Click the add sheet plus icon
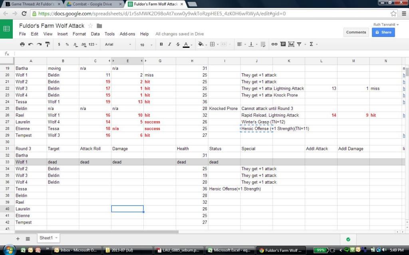409x255 pixels. [x=18, y=238]
